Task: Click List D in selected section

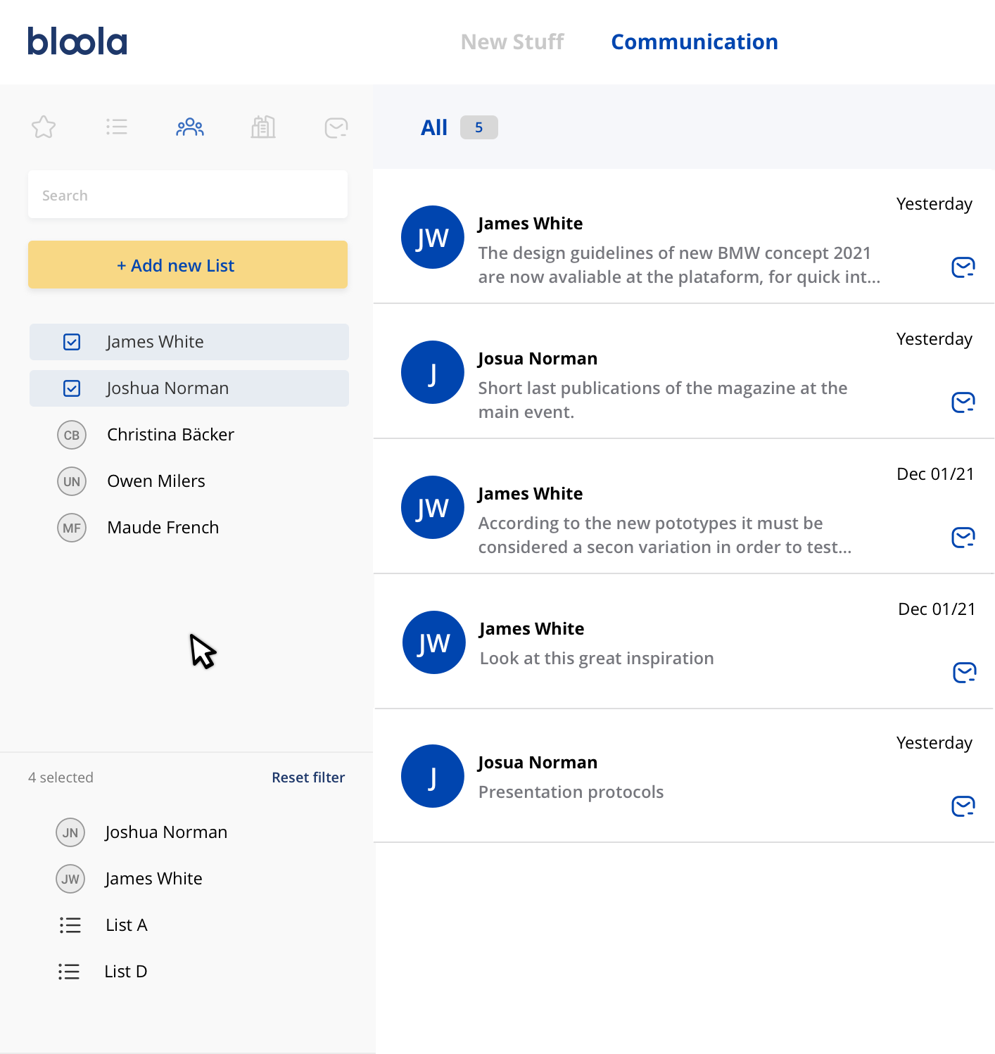Action: point(126,972)
